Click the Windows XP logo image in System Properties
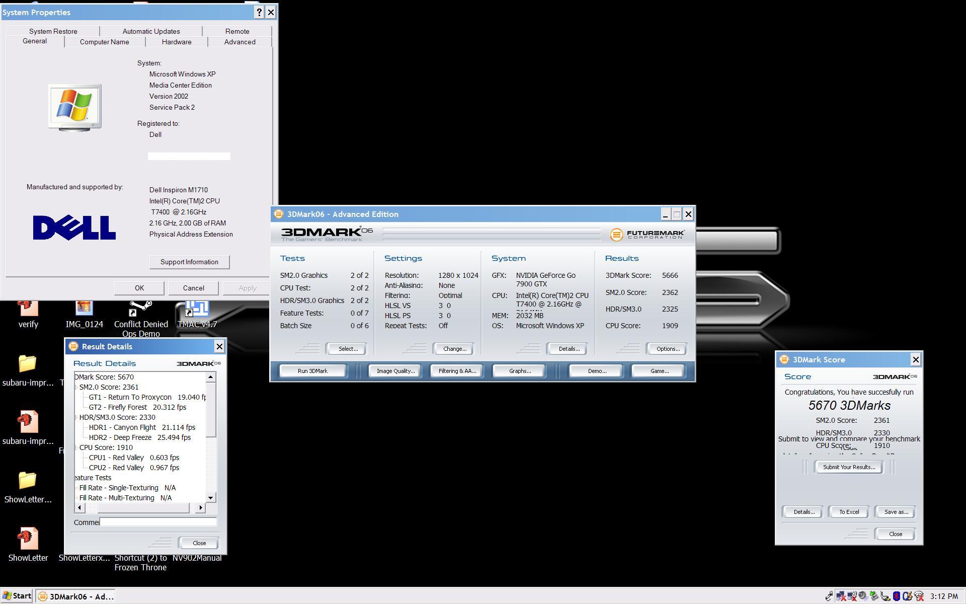 75,107
